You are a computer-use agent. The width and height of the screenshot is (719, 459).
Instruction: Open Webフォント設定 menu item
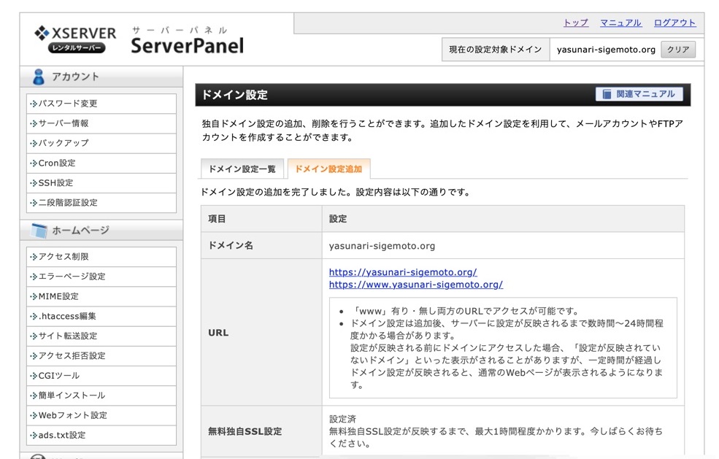pos(101,415)
